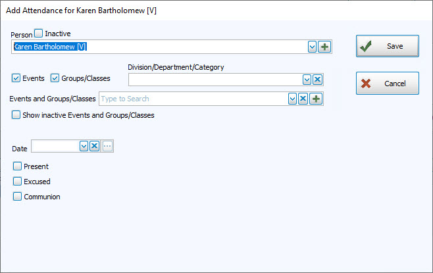The height and width of the screenshot is (273, 433).
Task: Clear the Division/Department/Category field with the X
Action: click(x=317, y=80)
